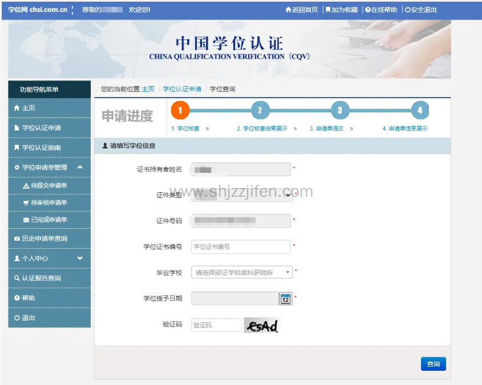
Task: Refresh the captcha image
Action: click(262, 325)
